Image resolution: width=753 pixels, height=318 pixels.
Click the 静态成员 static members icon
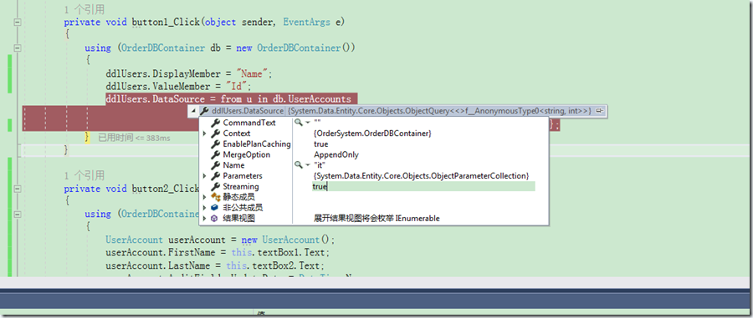(x=215, y=197)
